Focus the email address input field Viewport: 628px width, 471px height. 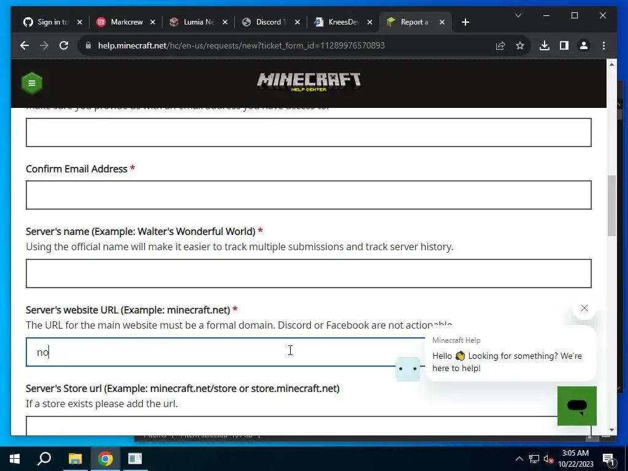pyautogui.click(x=308, y=132)
